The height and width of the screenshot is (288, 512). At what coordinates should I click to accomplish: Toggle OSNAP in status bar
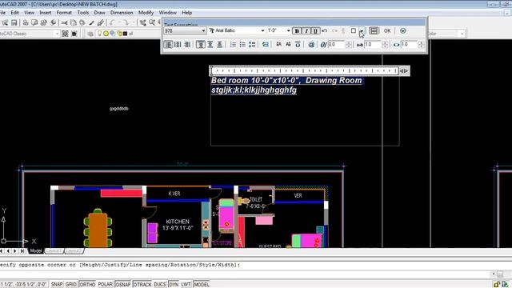[122, 285]
